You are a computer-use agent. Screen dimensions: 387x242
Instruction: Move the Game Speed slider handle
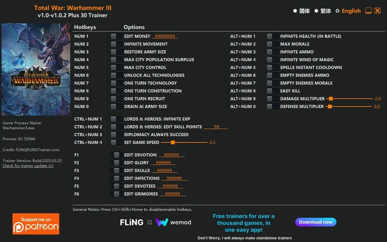pos(173,142)
